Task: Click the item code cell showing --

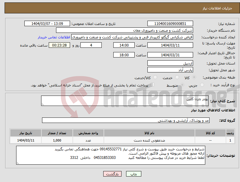Action: tap(210, 140)
